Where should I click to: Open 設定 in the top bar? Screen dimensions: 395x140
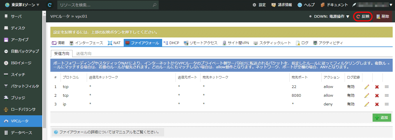pos(259,5)
